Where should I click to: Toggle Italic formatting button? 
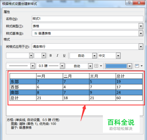57,56
